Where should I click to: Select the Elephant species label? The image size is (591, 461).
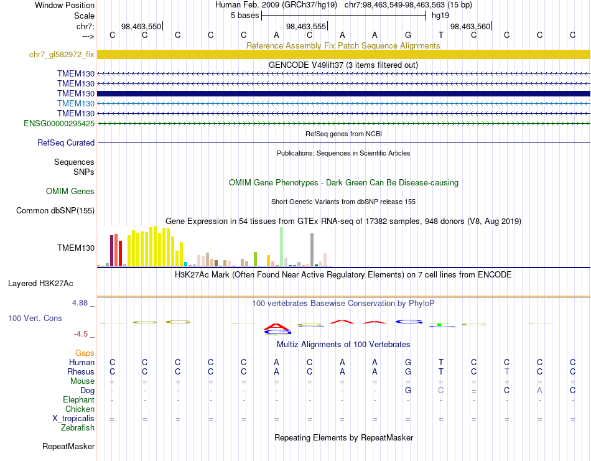tap(79, 399)
